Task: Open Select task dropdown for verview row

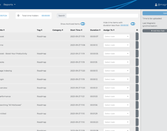Action: pos(117,88)
